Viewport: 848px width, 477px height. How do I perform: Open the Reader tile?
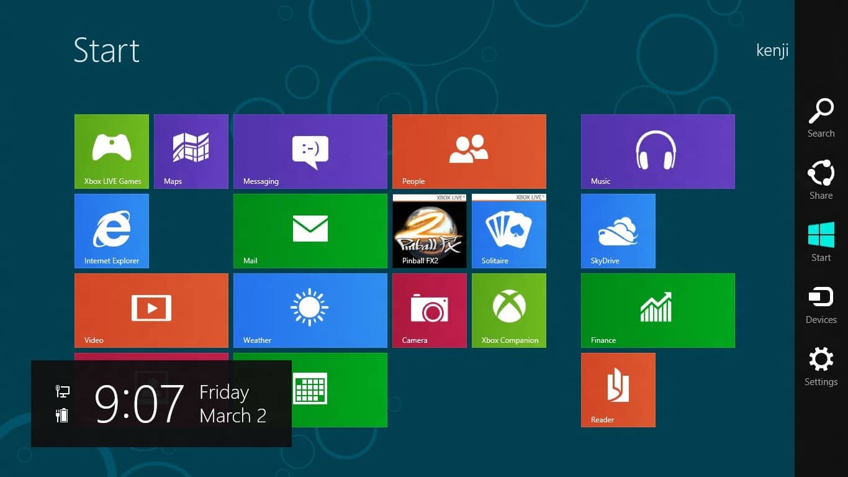click(618, 390)
